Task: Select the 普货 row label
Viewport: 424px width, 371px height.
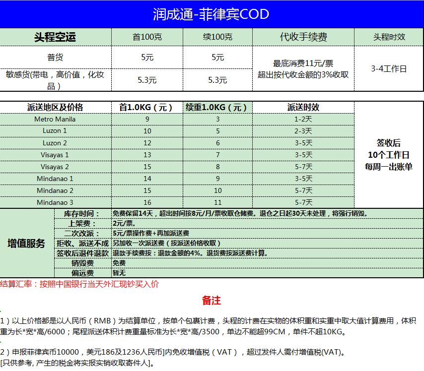Action: (x=55, y=57)
